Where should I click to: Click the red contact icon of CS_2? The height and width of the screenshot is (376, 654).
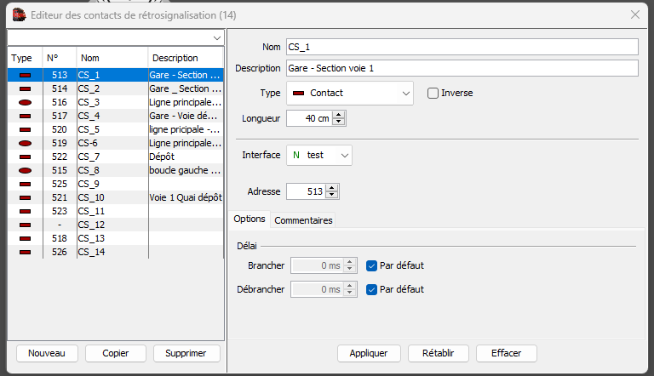[x=25, y=88]
